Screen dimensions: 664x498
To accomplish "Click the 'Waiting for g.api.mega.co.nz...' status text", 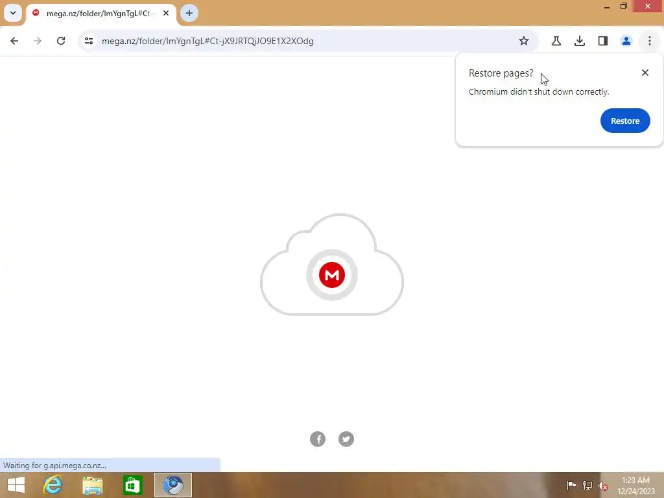I will click(x=54, y=466).
